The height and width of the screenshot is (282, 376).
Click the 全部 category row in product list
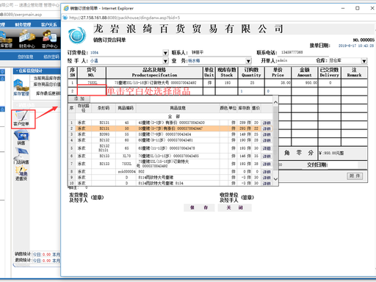(x=174, y=117)
